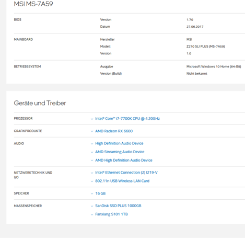Select Microsoft Windows 10 Home value
Image resolution: width=245 pixels, height=251 pixels.
click(x=214, y=66)
